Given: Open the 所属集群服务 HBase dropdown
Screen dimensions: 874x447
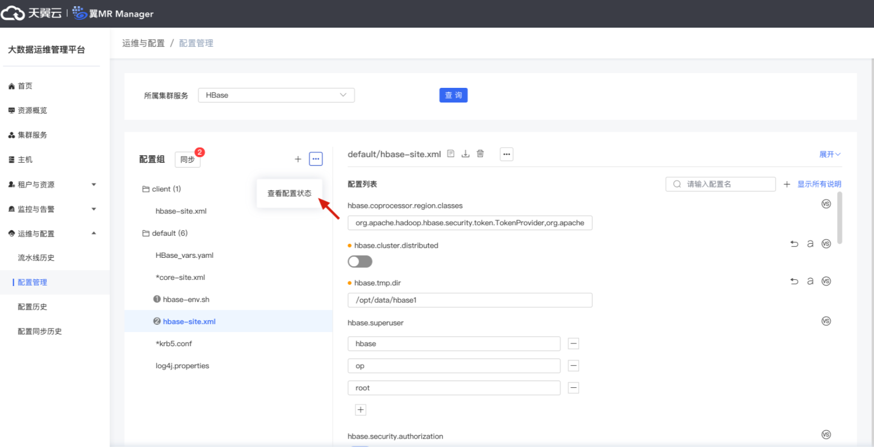Looking at the screenshot, I should (x=276, y=95).
